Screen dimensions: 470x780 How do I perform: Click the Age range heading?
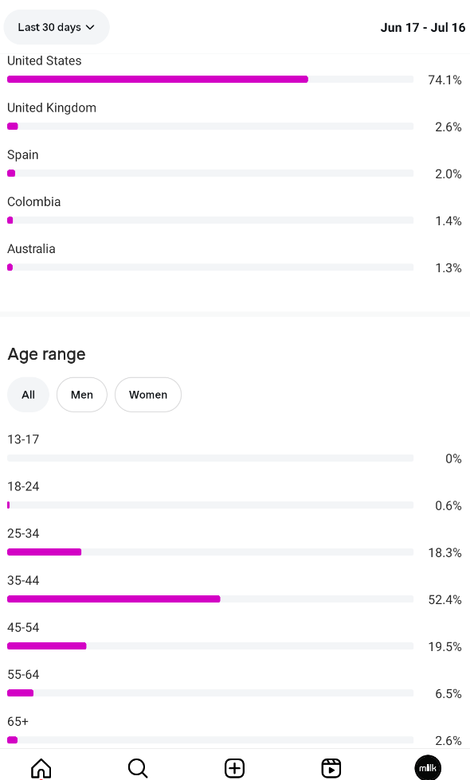pyautogui.click(x=46, y=354)
